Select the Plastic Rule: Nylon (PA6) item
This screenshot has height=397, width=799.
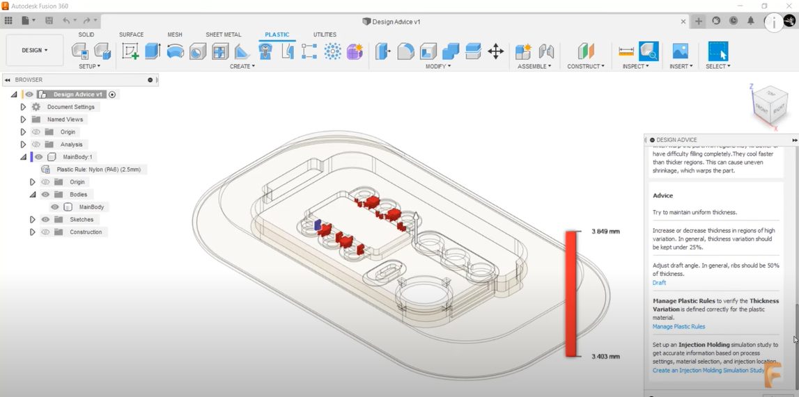tap(95, 169)
